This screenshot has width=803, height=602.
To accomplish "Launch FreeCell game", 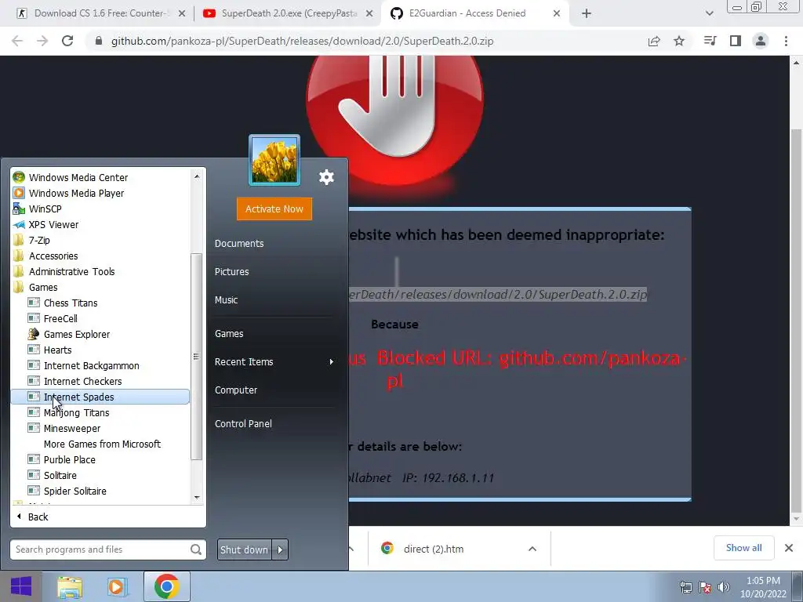I will pyautogui.click(x=60, y=318).
